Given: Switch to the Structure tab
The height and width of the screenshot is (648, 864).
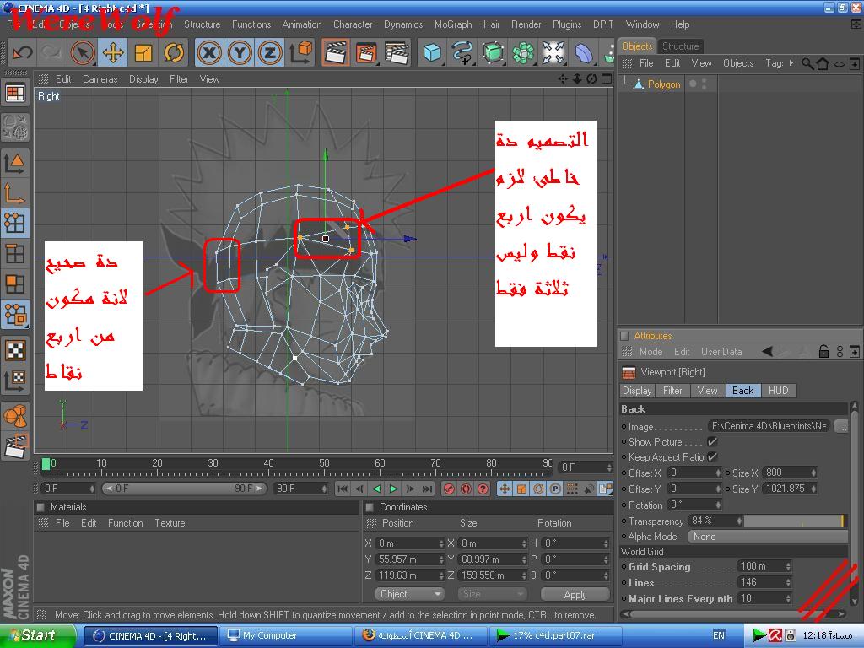Looking at the screenshot, I should 680,46.
